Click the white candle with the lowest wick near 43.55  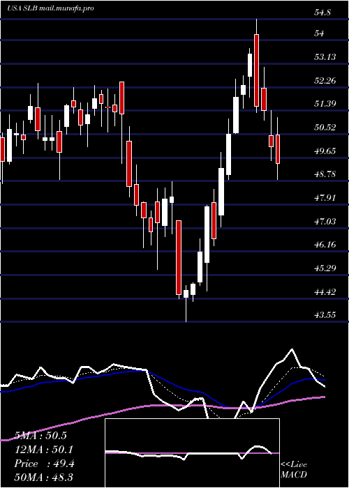point(186,293)
